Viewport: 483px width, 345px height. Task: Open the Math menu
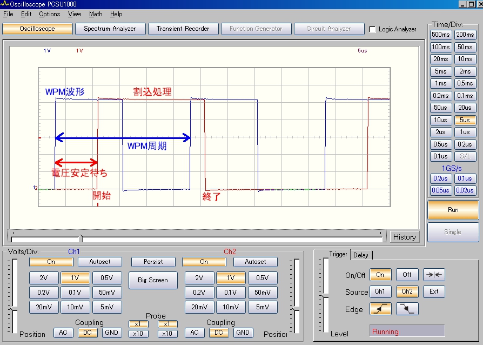(x=96, y=14)
